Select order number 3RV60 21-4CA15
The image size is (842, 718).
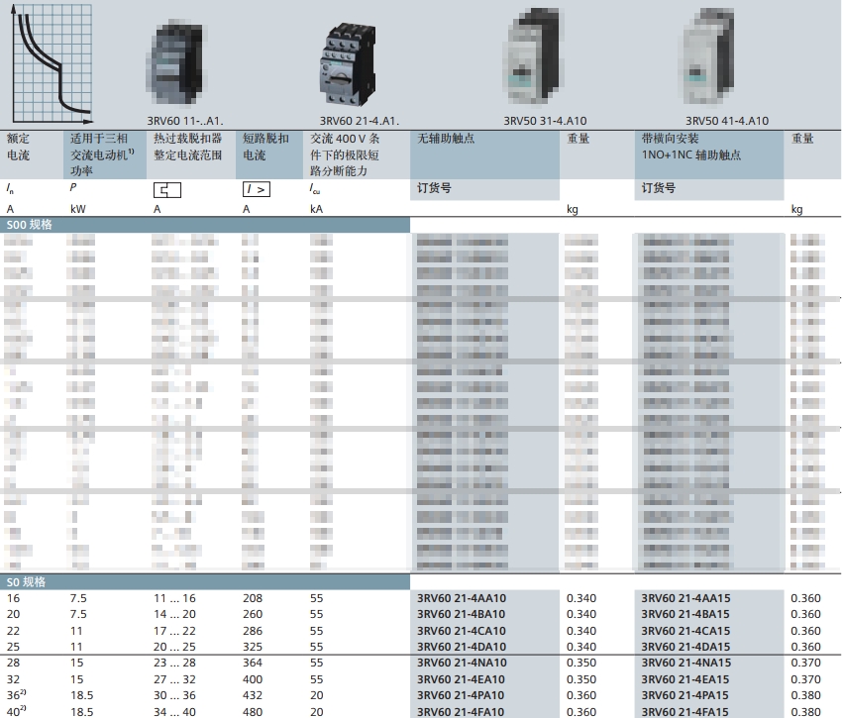(x=685, y=631)
